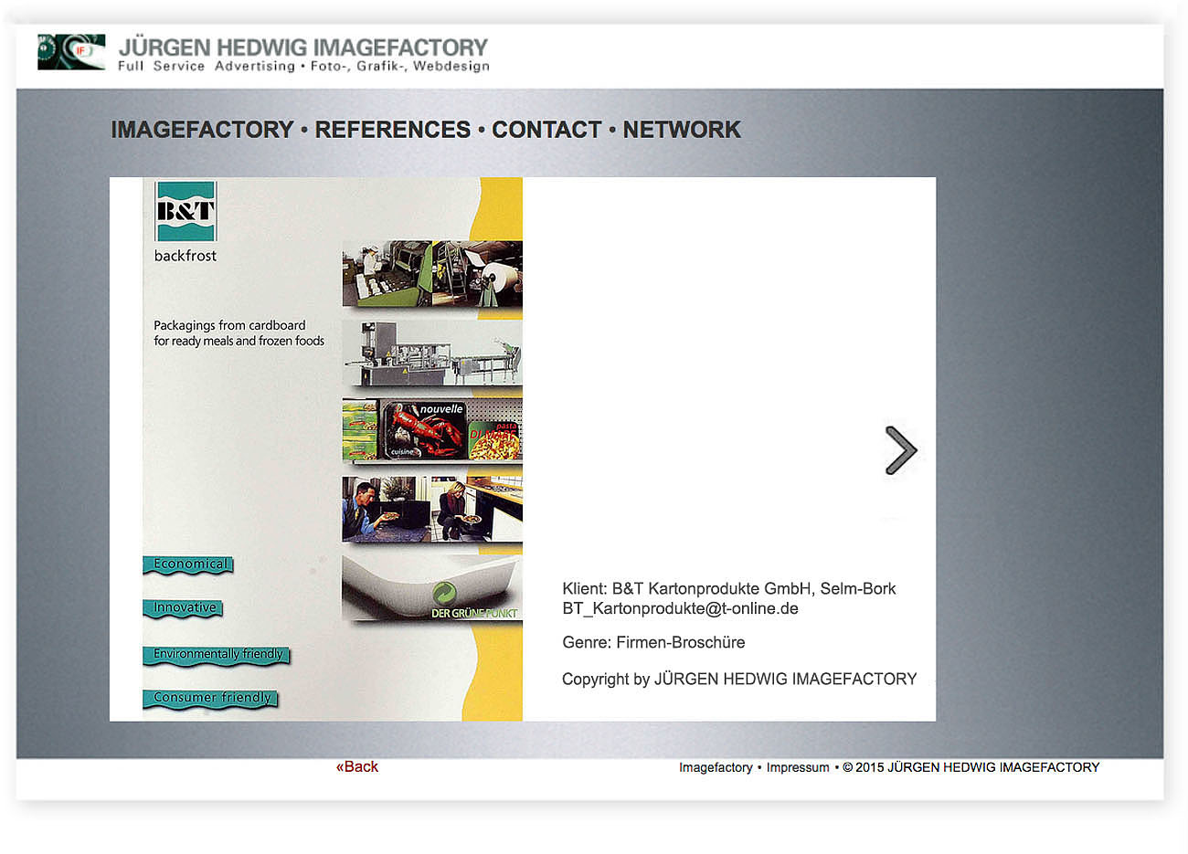Screen dimensions: 1188x854
Task: Click the Jürgen Hedwig Imagefactory header title
Action: (x=303, y=47)
